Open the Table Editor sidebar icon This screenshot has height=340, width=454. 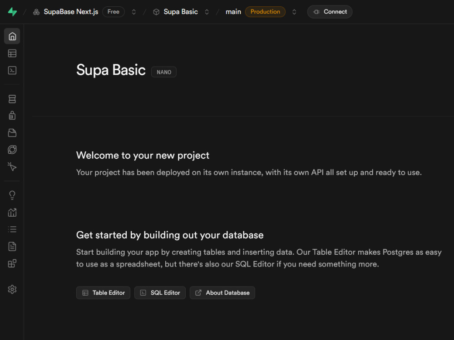click(x=12, y=53)
